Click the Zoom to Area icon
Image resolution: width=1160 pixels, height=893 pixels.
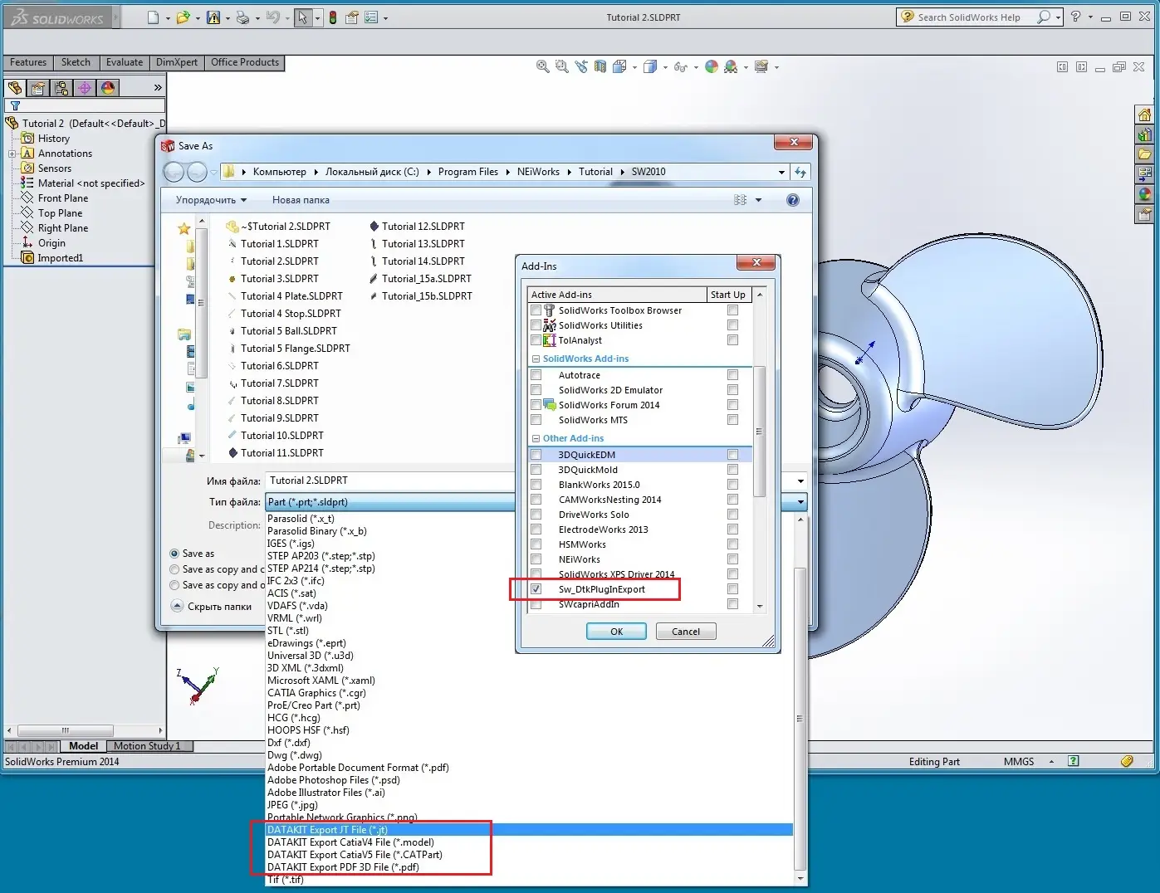tap(562, 67)
